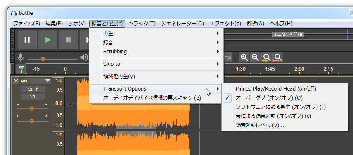Image resolution: width=353 pixels, height=155 pixels.
Task: Click the Pause button in transport toolbar
Action: (27, 40)
